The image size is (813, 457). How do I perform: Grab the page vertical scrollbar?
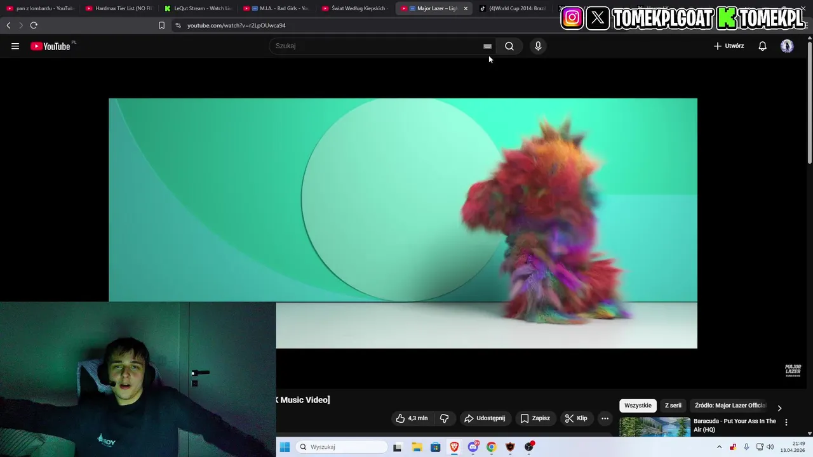(809, 102)
